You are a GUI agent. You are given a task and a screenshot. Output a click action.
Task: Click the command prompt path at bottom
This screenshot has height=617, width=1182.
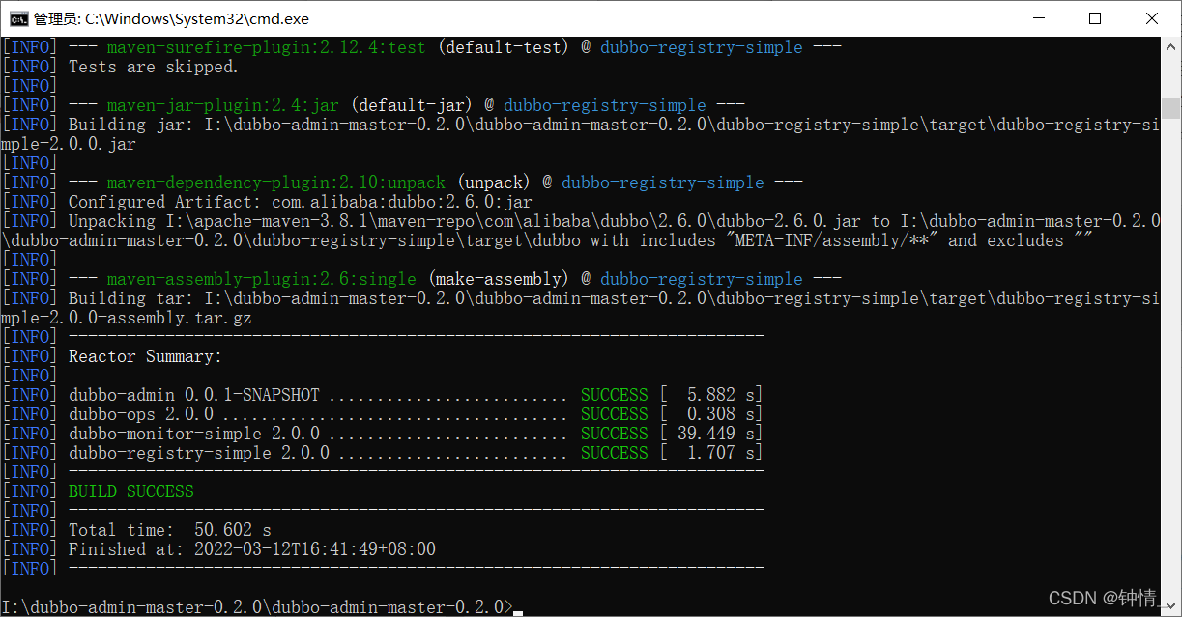click(x=257, y=607)
